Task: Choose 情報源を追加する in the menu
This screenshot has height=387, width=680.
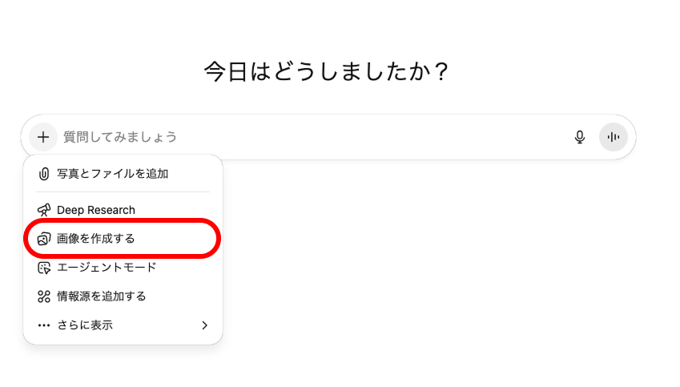Action: point(102,296)
